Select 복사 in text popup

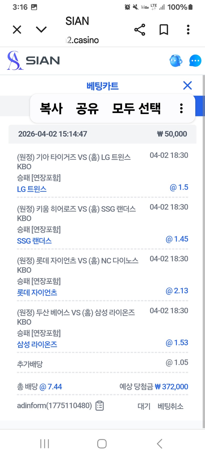(x=51, y=108)
